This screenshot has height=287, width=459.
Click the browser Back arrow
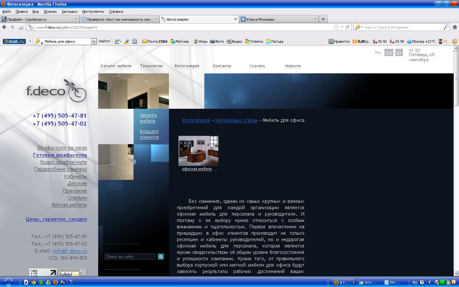point(4,27)
